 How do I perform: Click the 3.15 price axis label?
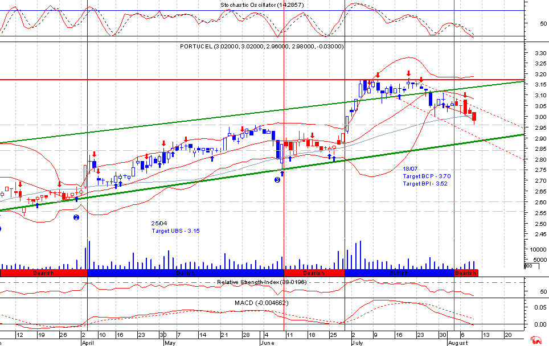(540, 85)
